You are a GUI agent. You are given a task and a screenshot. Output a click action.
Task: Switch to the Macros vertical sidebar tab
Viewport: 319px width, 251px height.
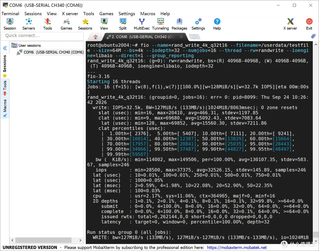click(x=5, y=108)
